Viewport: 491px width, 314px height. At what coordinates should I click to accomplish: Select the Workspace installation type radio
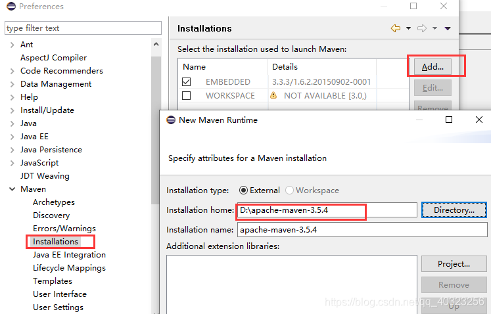tap(289, 191)
